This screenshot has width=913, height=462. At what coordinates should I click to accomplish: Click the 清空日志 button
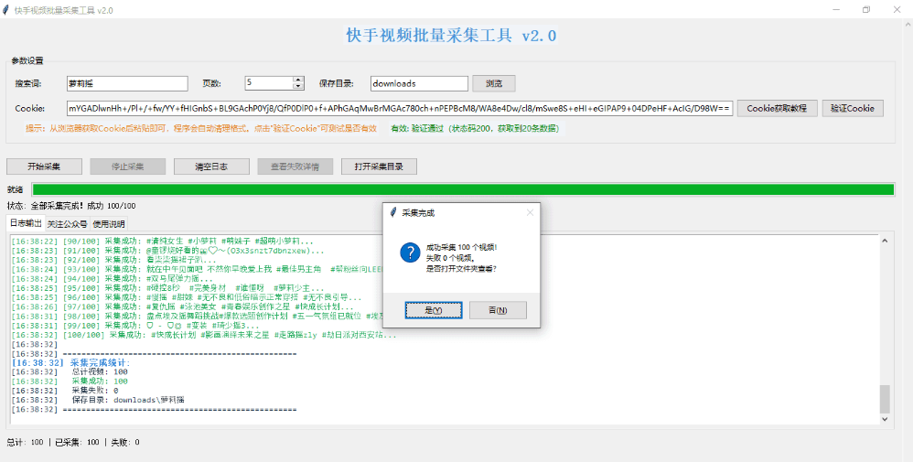point(211,167)
